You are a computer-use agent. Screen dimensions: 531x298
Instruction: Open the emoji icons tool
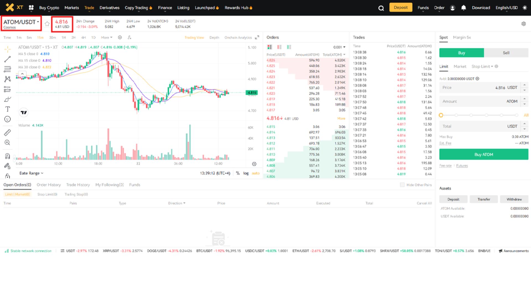[x=7, y=119]
